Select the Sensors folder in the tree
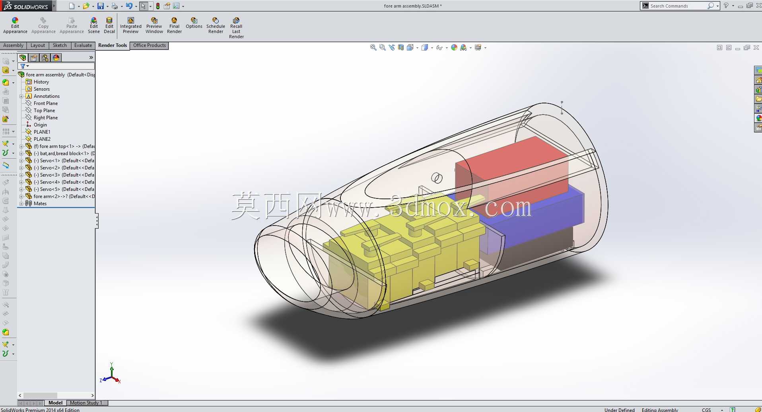The image size is (762, 412). click(42, 89)
